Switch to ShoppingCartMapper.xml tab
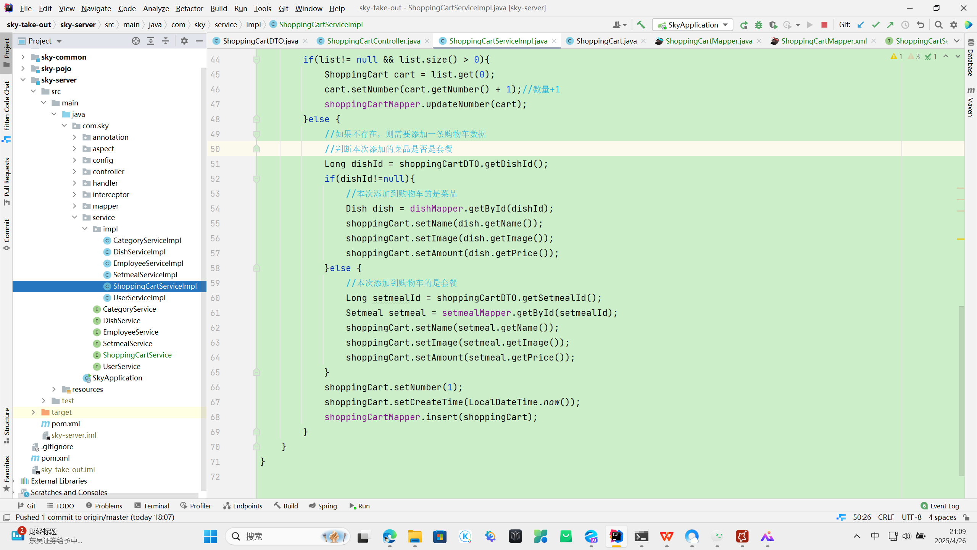Screen dimensions: 977x550 tap(824, 41)
